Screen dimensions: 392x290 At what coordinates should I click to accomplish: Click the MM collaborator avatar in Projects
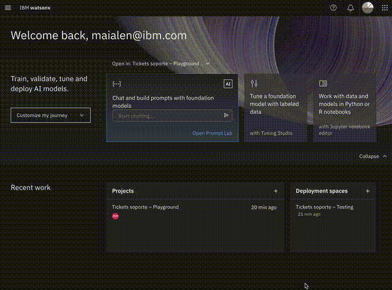[x=115, y=217]
